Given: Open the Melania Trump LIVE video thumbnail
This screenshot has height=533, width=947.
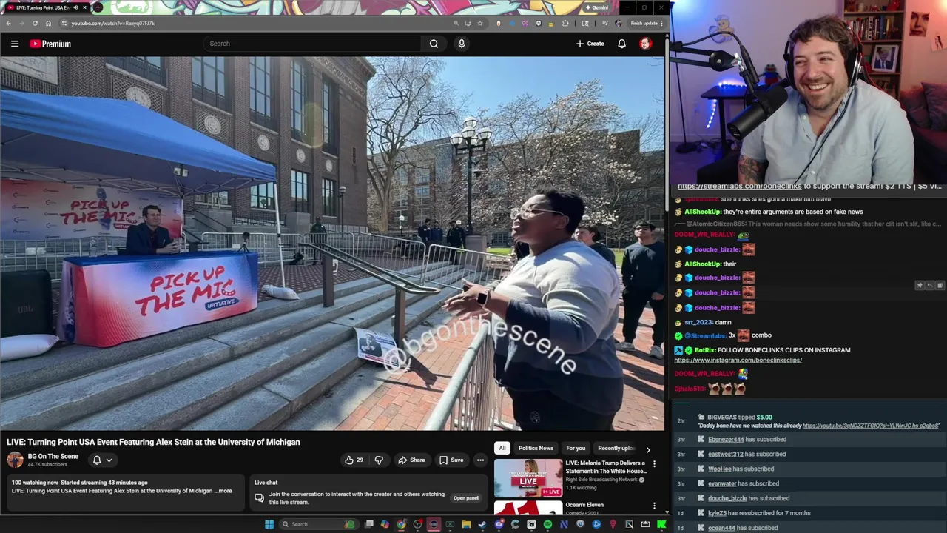Looking at the screenshot, I should pyautogui.click(x=528, y=478).
